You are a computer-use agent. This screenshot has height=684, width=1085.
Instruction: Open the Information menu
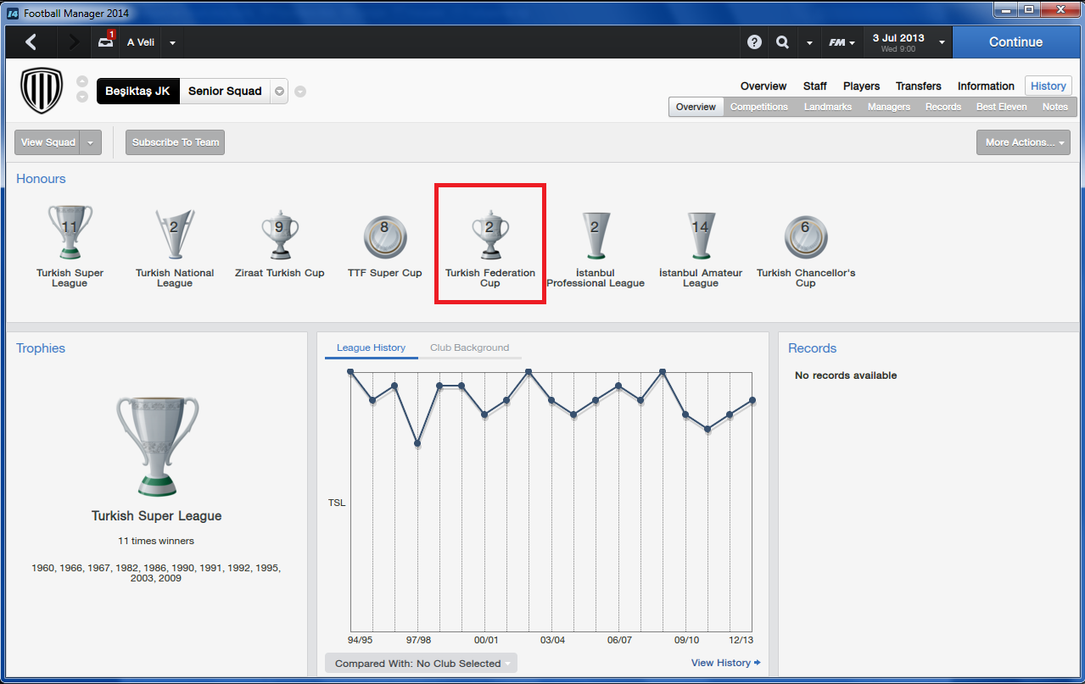986,86
